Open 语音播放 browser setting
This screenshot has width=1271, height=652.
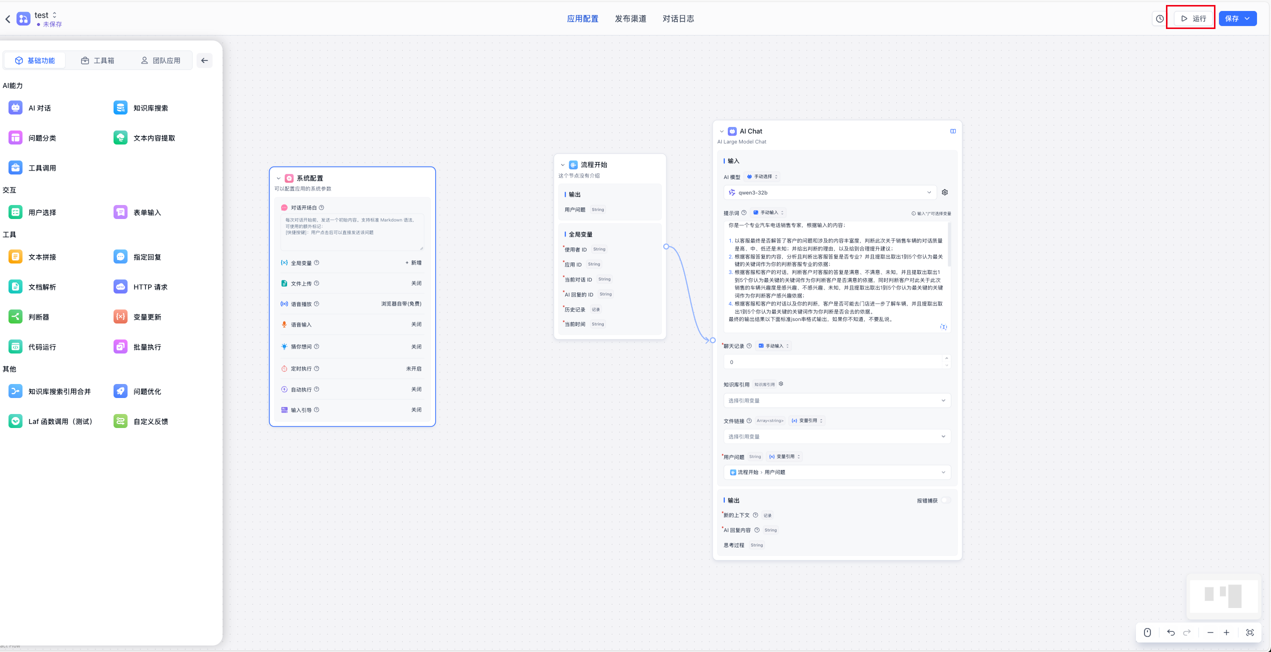pos(401,304)
